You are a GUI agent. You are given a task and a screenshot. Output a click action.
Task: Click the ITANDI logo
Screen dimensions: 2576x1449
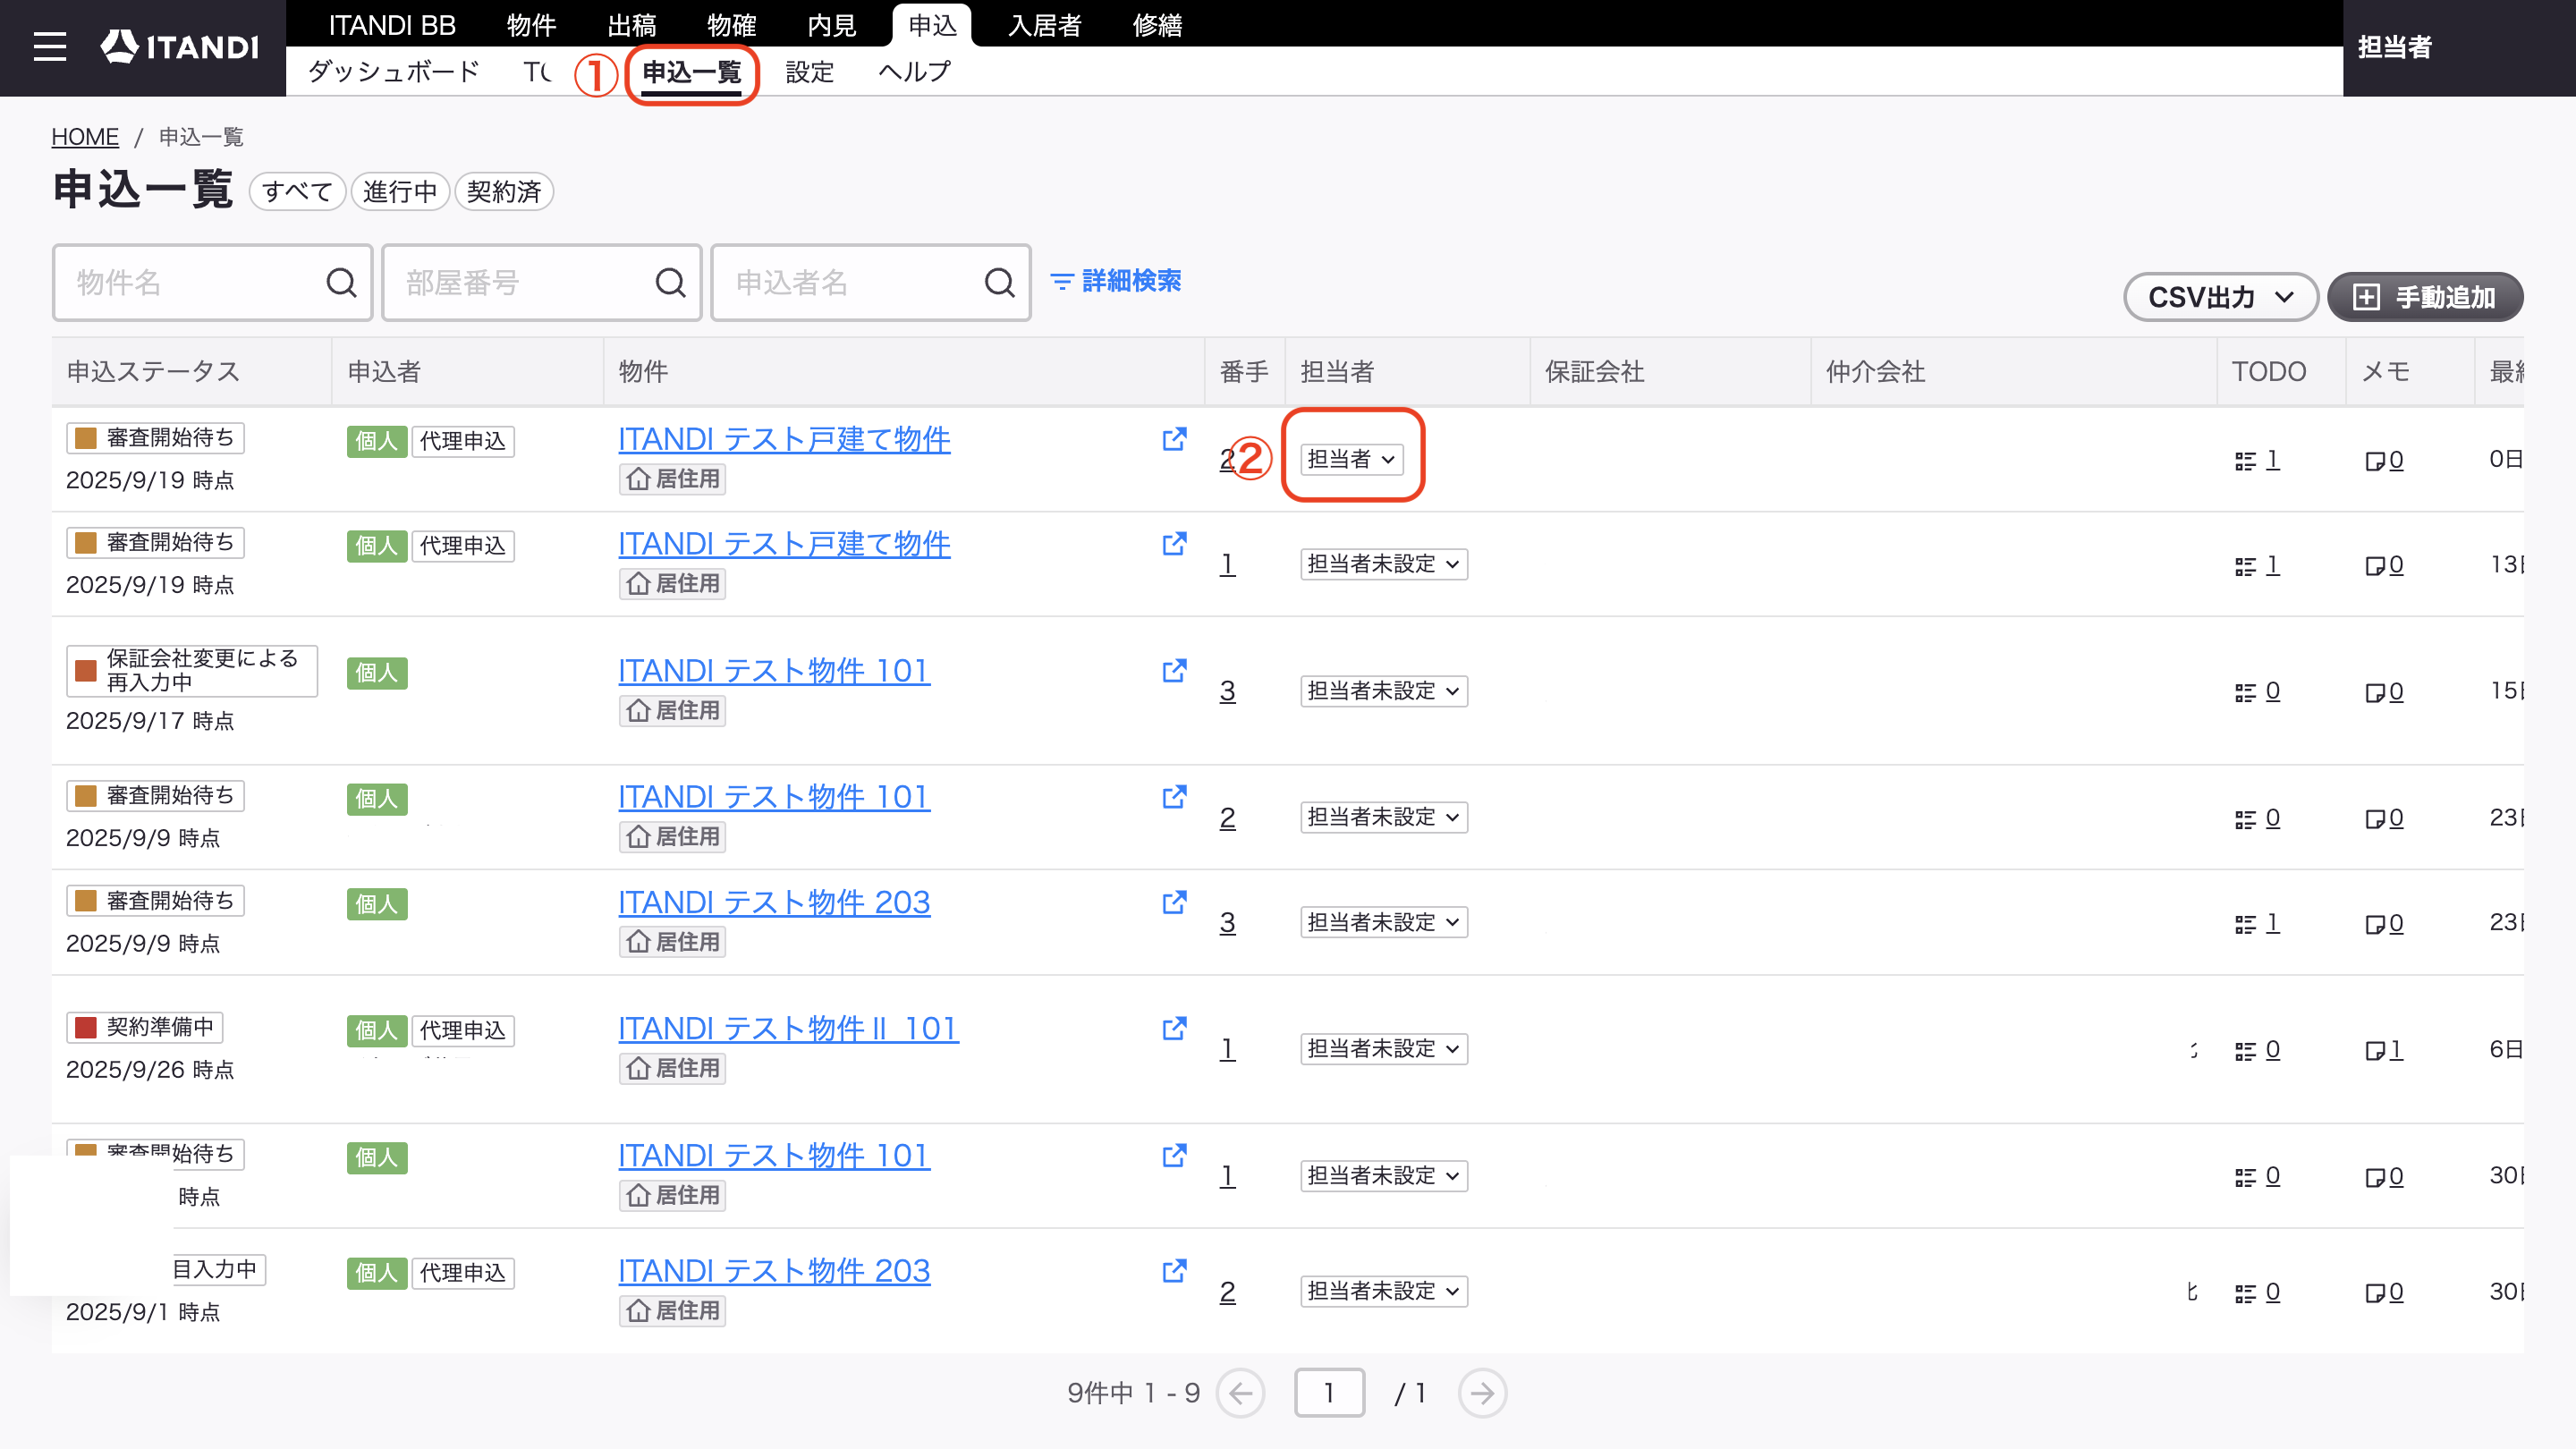coord(180,47)
